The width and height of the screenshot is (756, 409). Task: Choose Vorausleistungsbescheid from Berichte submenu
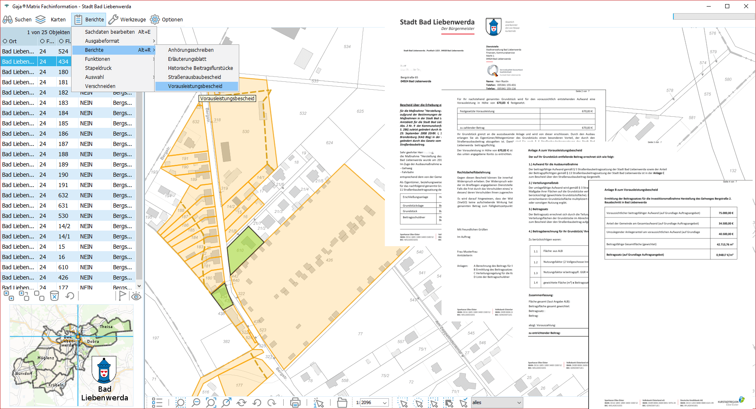195,86
